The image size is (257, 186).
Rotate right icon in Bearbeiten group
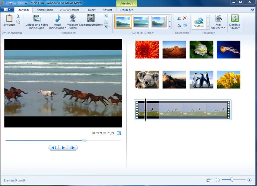pyautogui.click(x=179, y=25)
